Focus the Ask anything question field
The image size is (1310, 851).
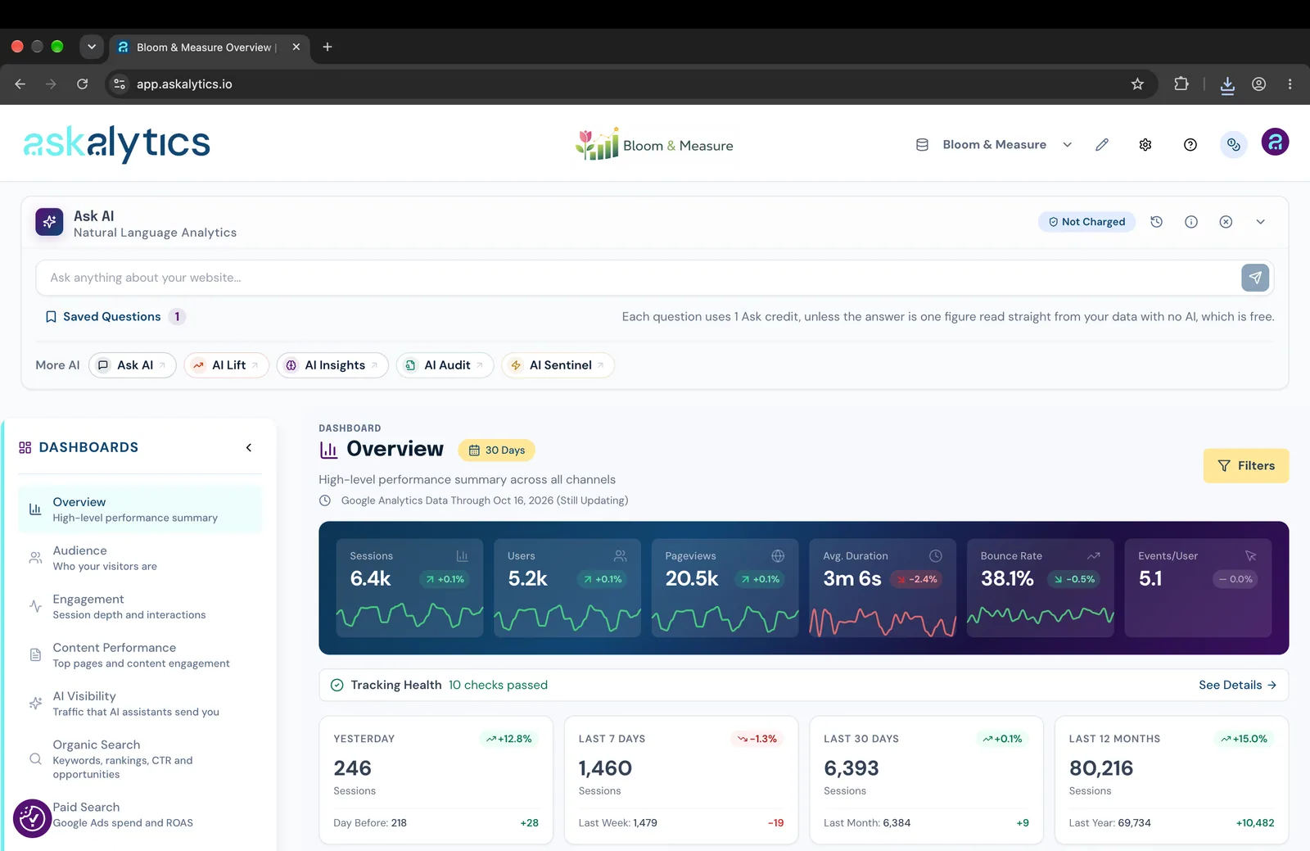point(639,278)
